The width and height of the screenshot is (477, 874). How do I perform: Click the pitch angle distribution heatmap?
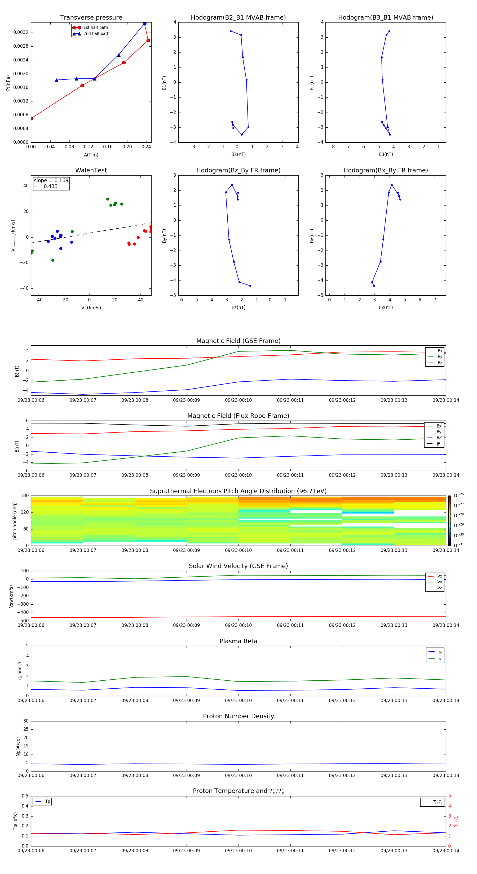[238, 521]
